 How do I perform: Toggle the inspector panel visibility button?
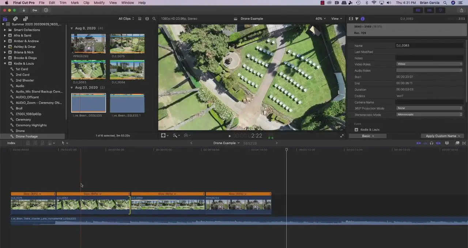tap(441, 10)
